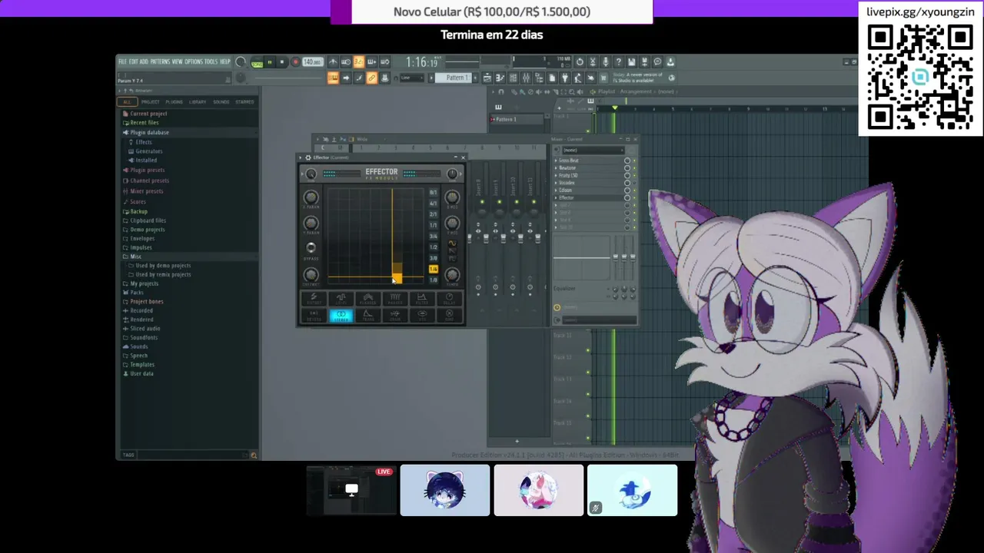Screen dimensions: 984x553
Task: Open the PATTERNS menu
Action: (160, 61)
